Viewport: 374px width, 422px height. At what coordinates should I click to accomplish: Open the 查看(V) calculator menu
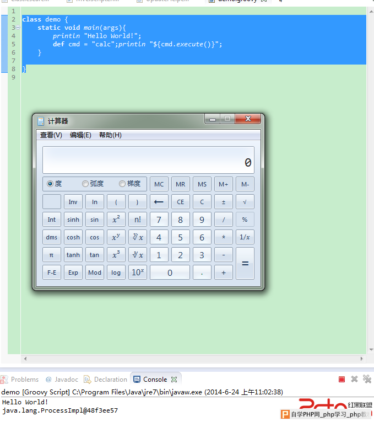pos(51,135)
